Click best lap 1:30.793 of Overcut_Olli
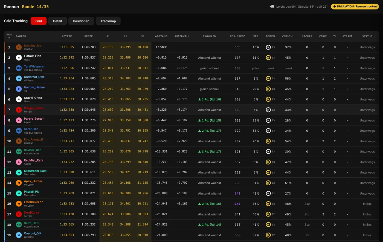 89,235
